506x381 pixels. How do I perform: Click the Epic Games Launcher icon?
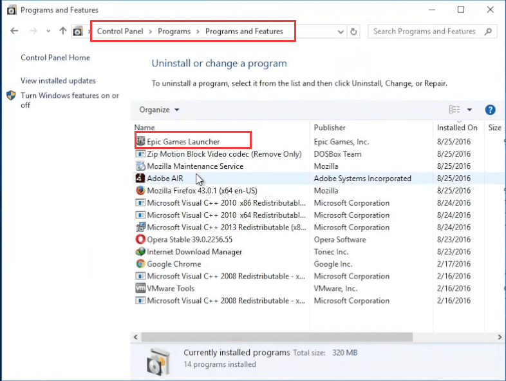point(141,142)
